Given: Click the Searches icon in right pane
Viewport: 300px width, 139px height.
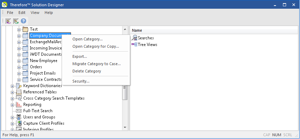Looking at the screenshot, I should pyautogui.click(x=134, y=38).
